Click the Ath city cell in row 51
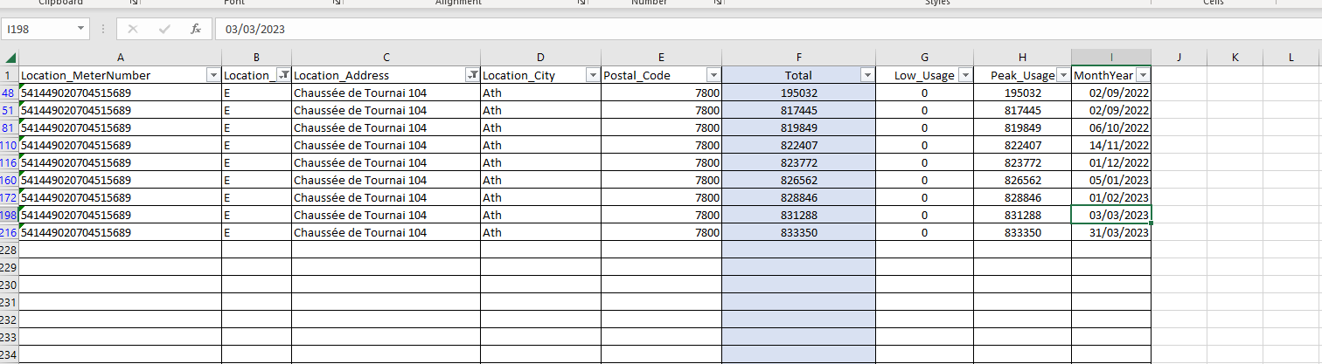1322x364 pixels. [x=540, y=110]
